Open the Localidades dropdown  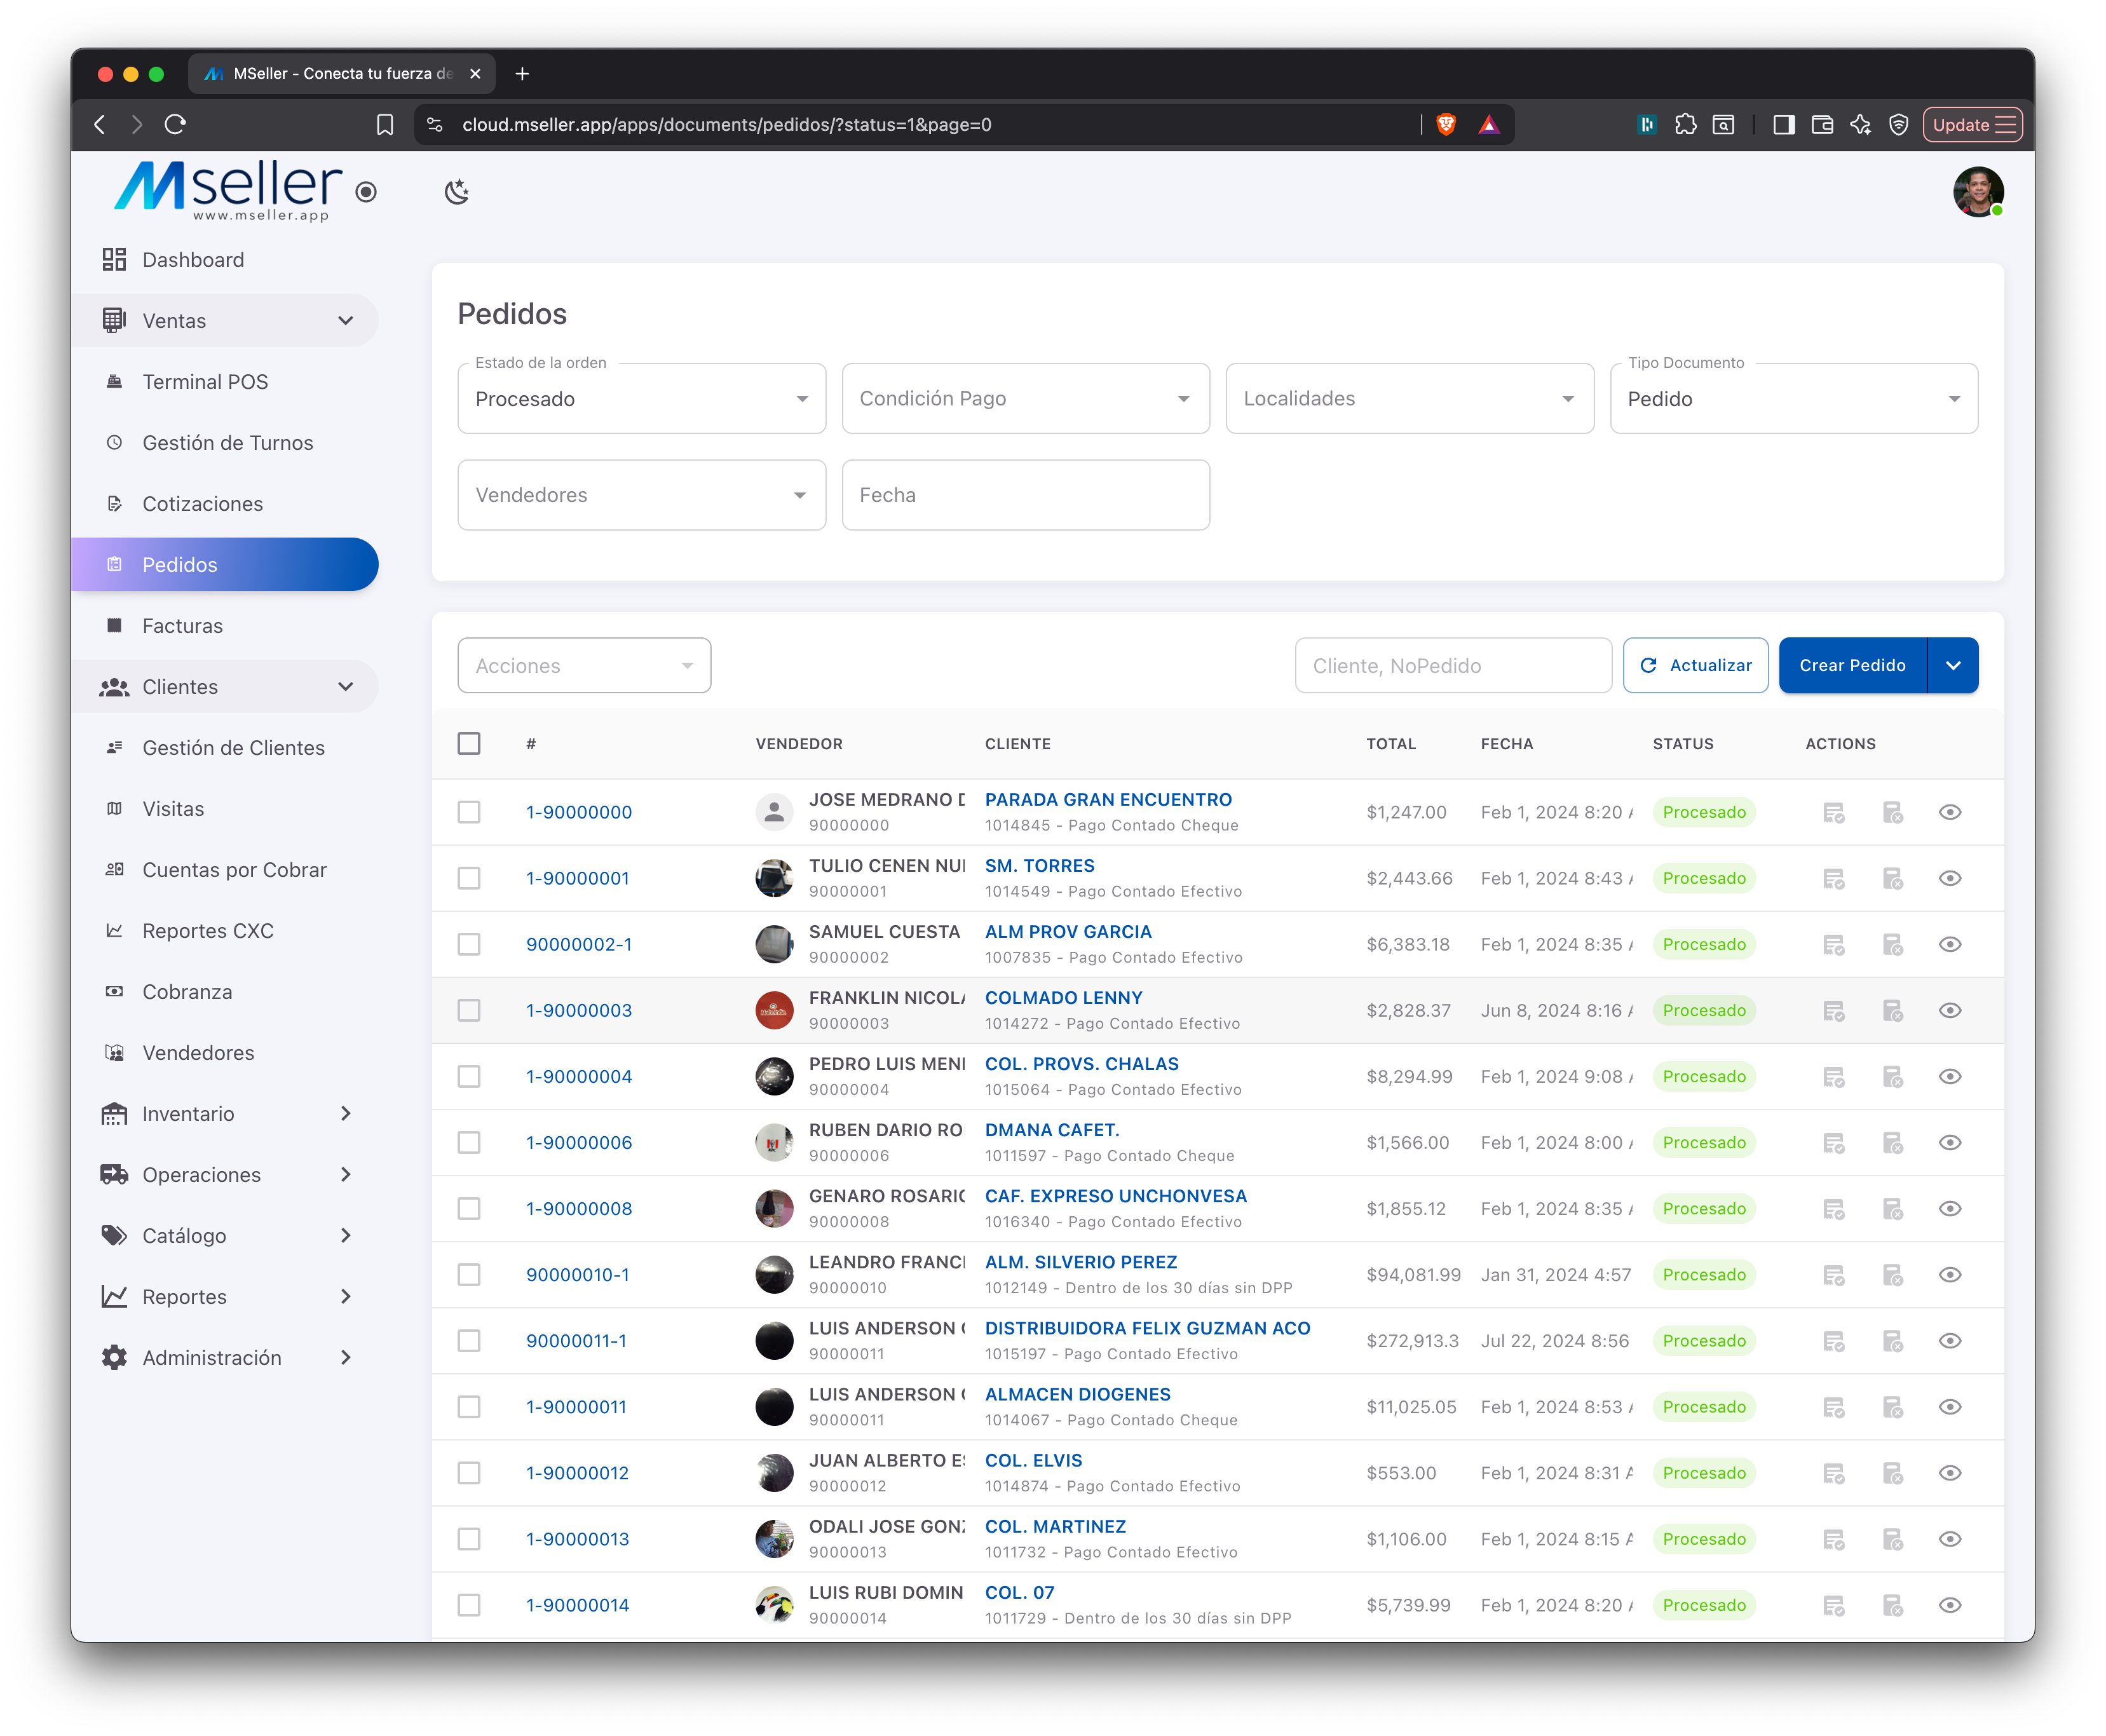pos(1409,398)
